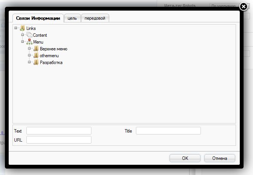Click the Links root folder icon

tap(22, 28)
